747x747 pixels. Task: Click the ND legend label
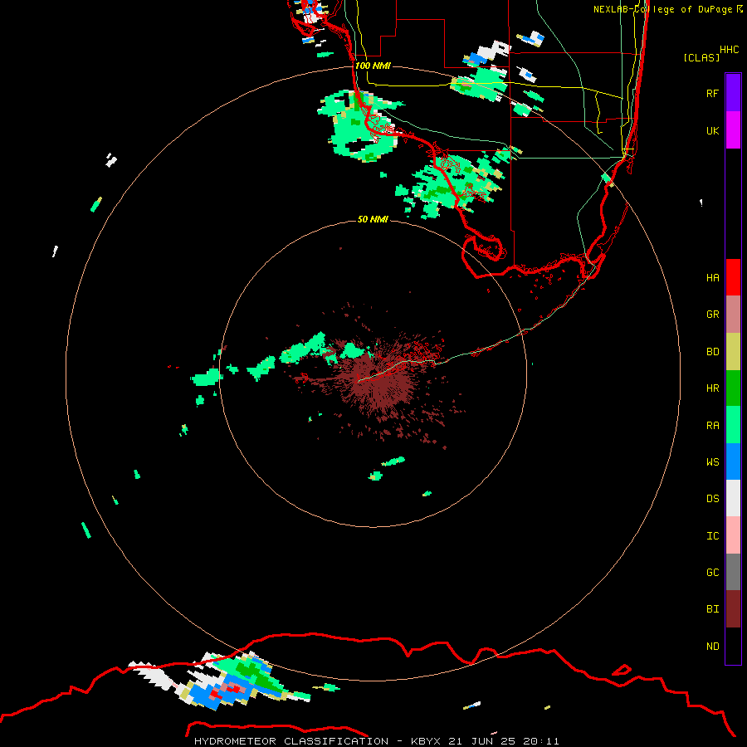[x=712, y=646]
